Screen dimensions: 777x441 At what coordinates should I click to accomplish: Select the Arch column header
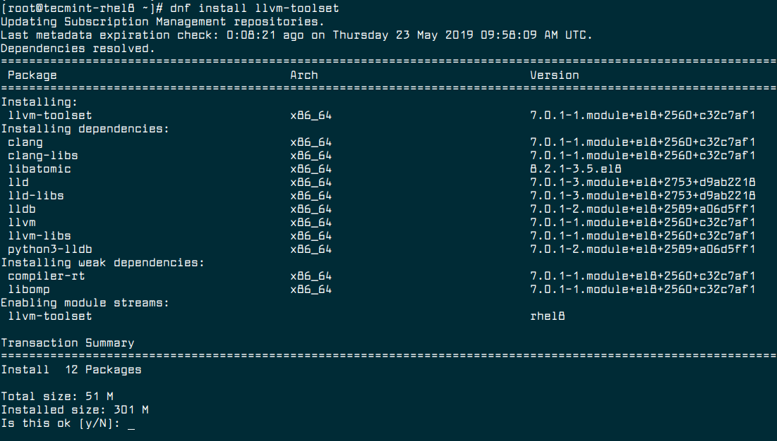[304, 75]
